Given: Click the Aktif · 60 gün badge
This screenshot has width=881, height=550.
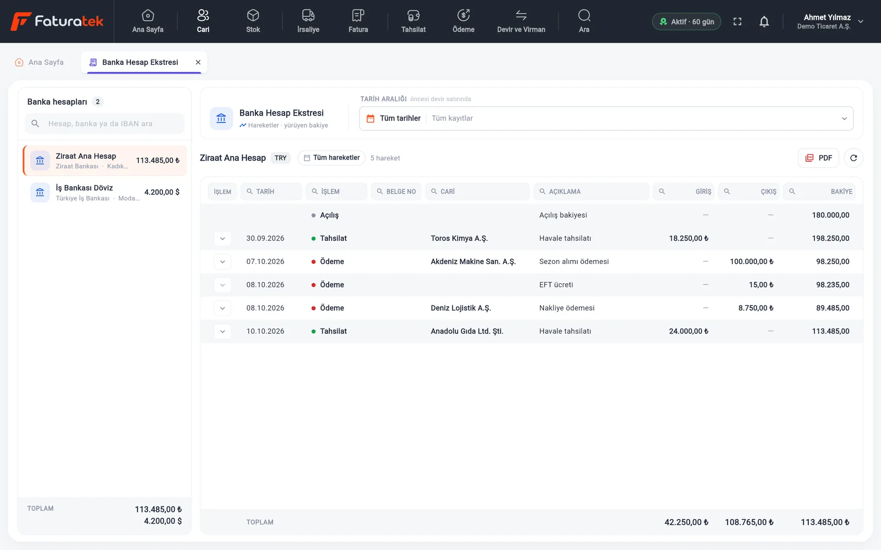Looking at the screenshot, I should coord(687,21).
